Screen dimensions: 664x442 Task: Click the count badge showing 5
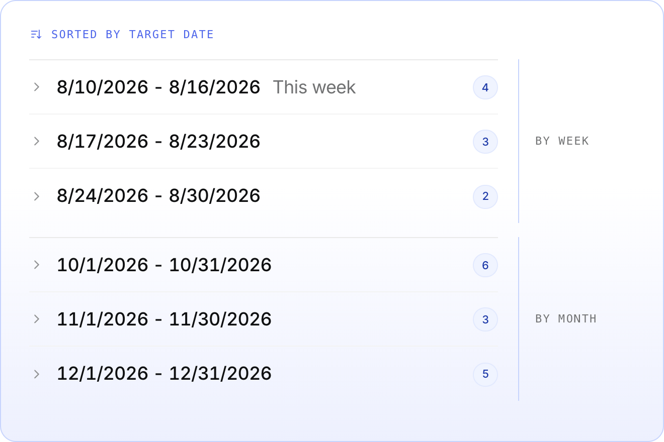click(x=485, y=374)
